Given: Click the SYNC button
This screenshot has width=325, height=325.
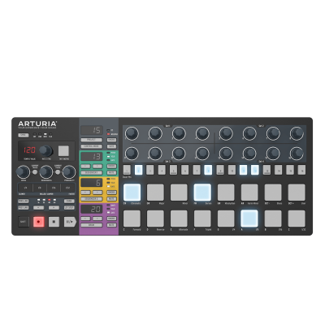Looking at the screenshot, I should pyautogui.click(x=23, y=135).
